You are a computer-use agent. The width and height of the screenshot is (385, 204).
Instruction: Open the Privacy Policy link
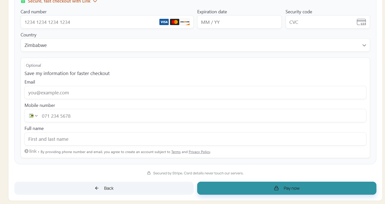(199, 152)
